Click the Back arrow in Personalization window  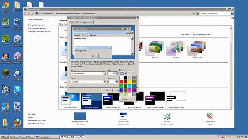(x=27, y=14)
